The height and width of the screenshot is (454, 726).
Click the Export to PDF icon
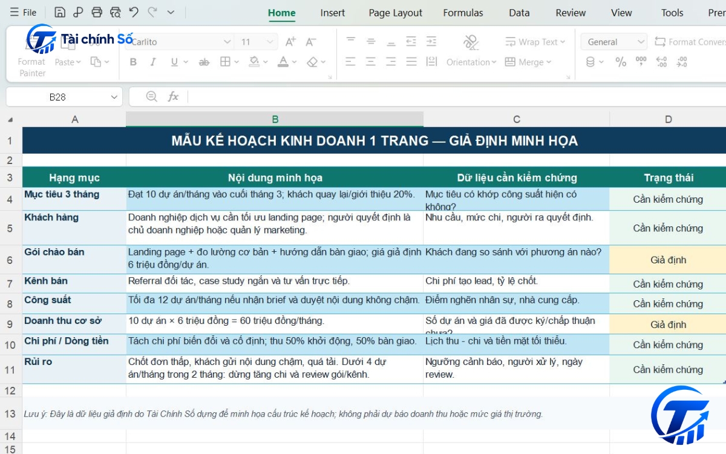click(78, 12)
